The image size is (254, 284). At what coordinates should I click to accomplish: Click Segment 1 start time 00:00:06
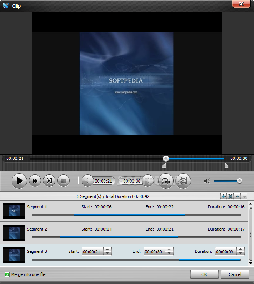pyautogui.click(x=103, y=207)
